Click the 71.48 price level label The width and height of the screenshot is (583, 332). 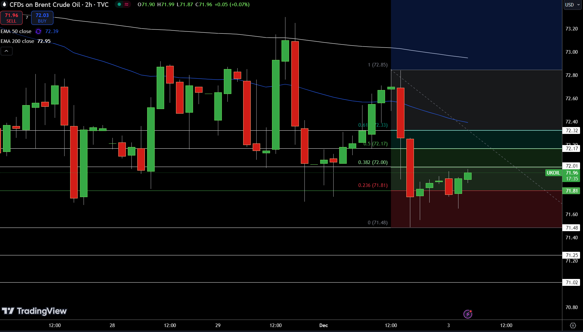[x=572, y=228]
